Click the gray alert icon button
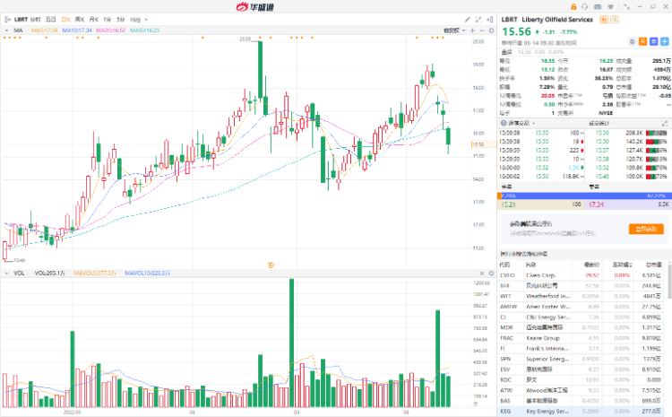Screen dimensions: 672x417 coord(633,41)
